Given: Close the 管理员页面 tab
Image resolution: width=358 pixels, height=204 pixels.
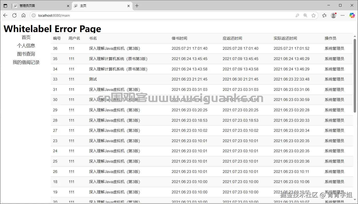Looking at the screenshot, I should coord(68,6).
